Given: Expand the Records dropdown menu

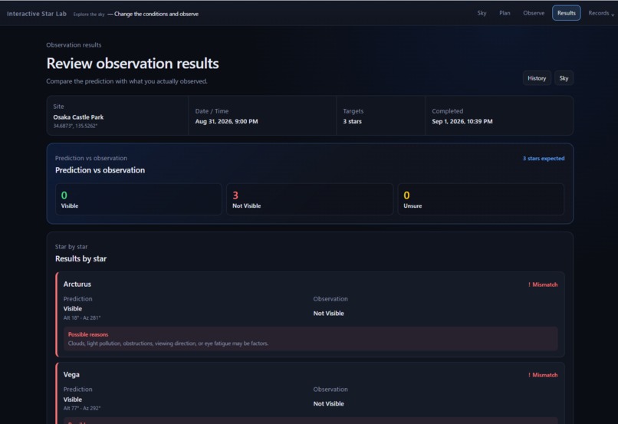Looking at the screenshot, I should 601,13.
